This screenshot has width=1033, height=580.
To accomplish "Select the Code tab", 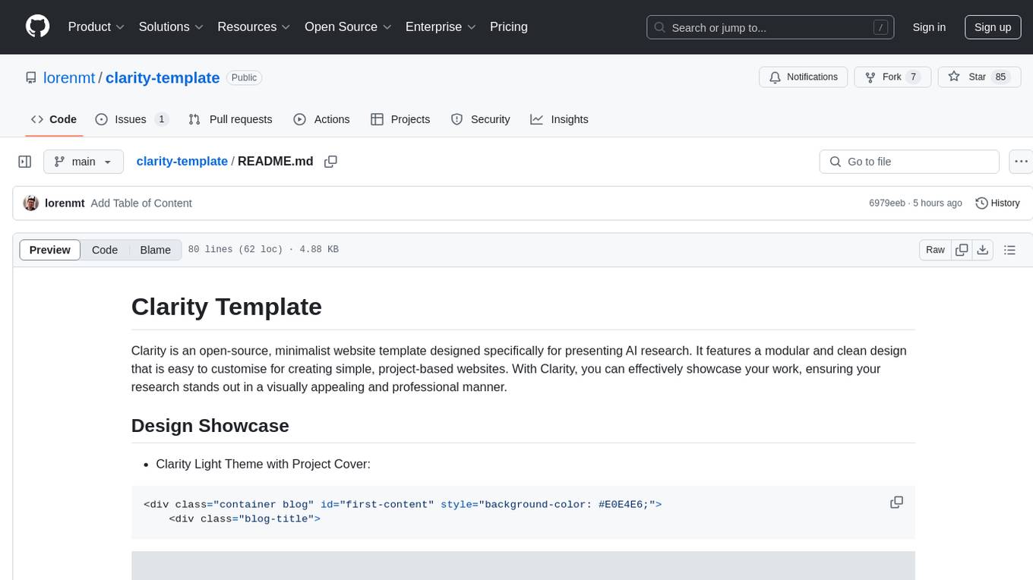I will point(53,119).
